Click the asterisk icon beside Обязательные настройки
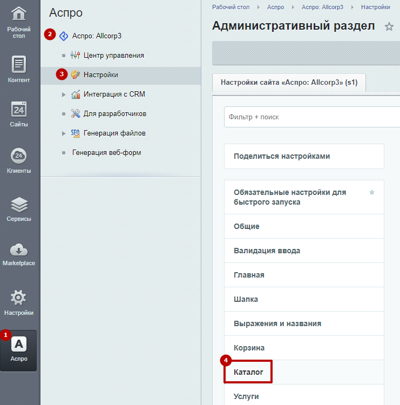 [x=372, y=192]
